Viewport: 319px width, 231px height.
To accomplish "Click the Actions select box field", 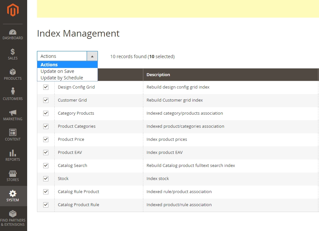I will (67, 56).
